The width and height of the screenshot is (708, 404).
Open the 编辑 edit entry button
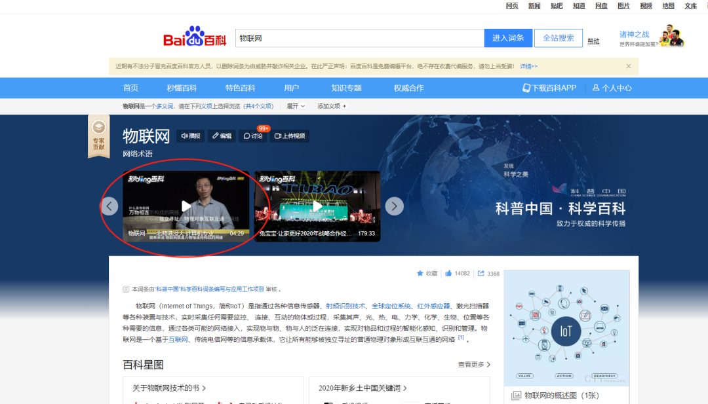(x=222, y=136)
